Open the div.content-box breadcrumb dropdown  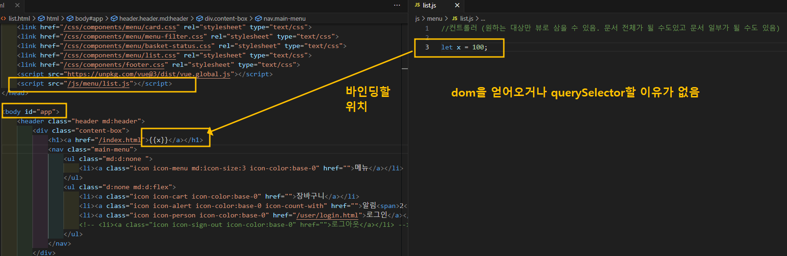226,18
